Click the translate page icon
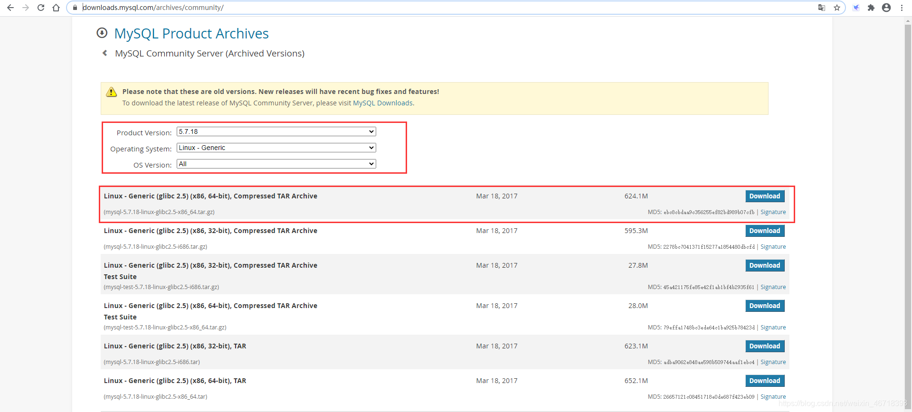The image size is (912, 412). pos(822,8)
